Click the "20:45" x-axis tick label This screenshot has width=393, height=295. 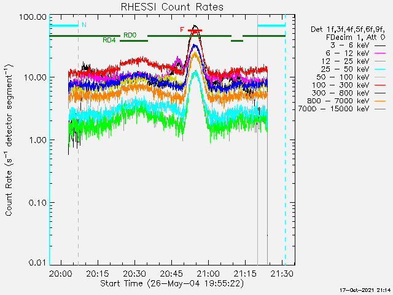point(171,273)
